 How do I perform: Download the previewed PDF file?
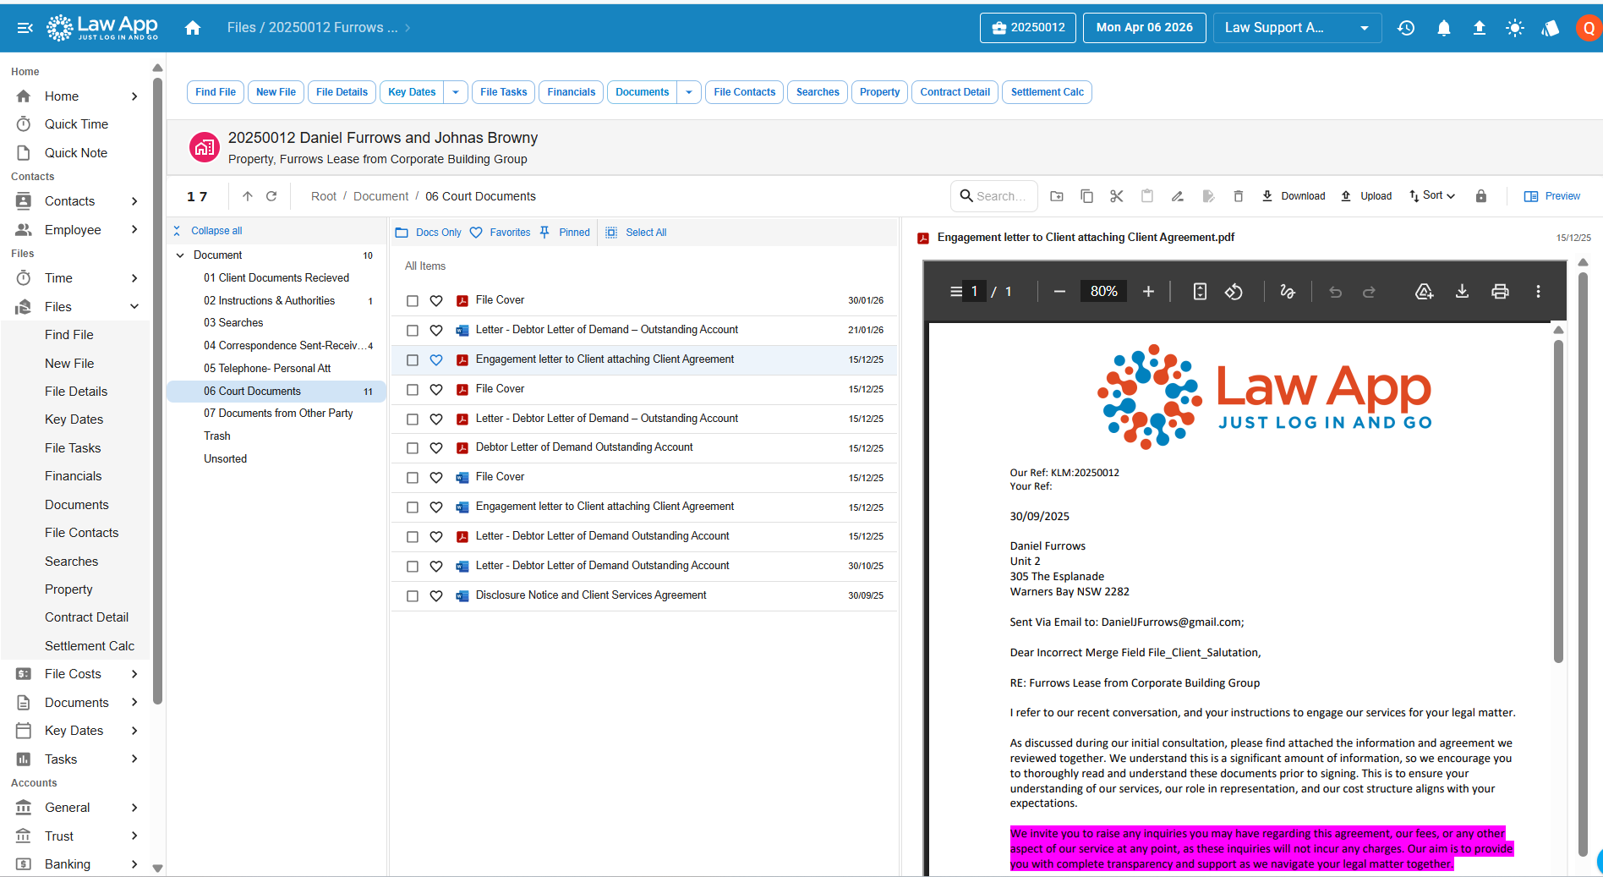(x=1462, y=291)
